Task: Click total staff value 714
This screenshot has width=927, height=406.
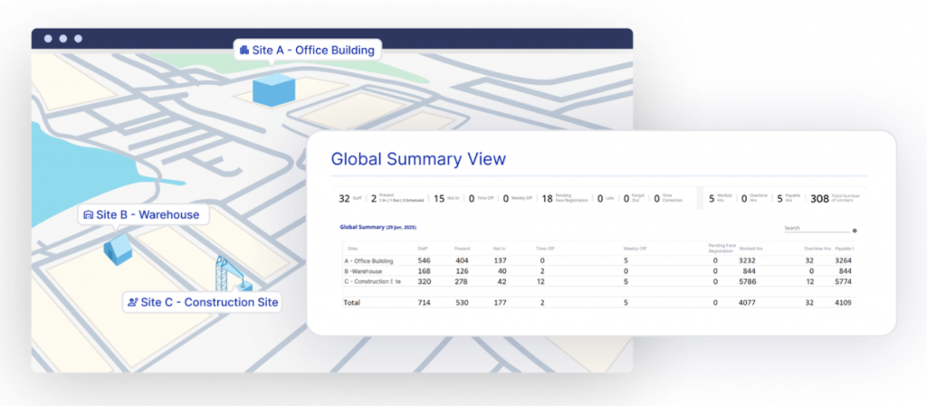Action: (424, 302)
